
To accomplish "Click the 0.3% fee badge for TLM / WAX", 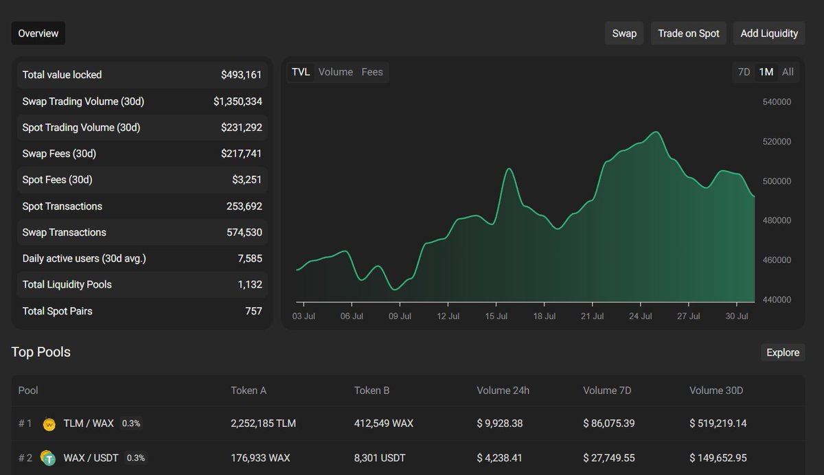I will pyautogui.click(x=131, y=424).
